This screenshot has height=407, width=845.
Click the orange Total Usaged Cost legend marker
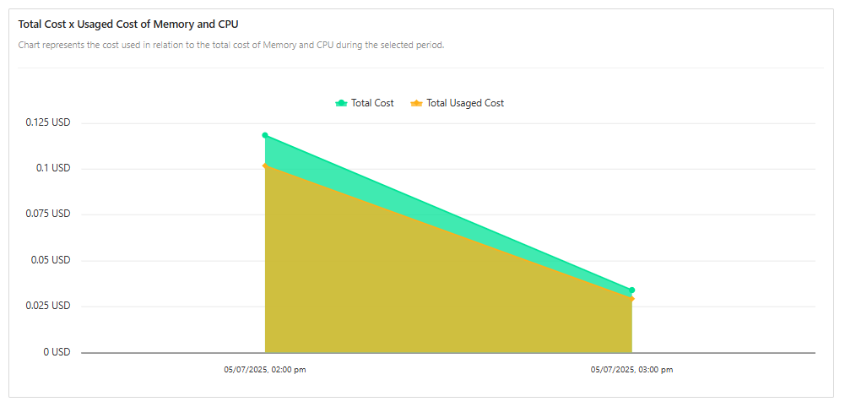point(416,103)
